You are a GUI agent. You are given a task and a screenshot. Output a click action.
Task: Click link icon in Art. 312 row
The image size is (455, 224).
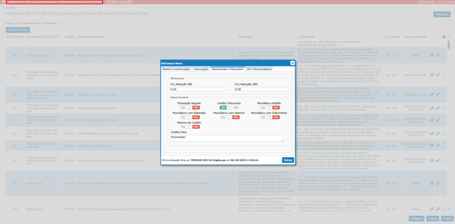(x=431, y=55)
